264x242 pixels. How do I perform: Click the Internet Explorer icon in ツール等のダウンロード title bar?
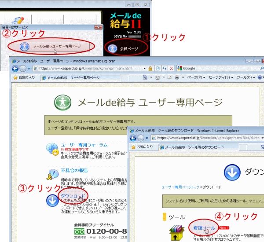coord(132,131)
